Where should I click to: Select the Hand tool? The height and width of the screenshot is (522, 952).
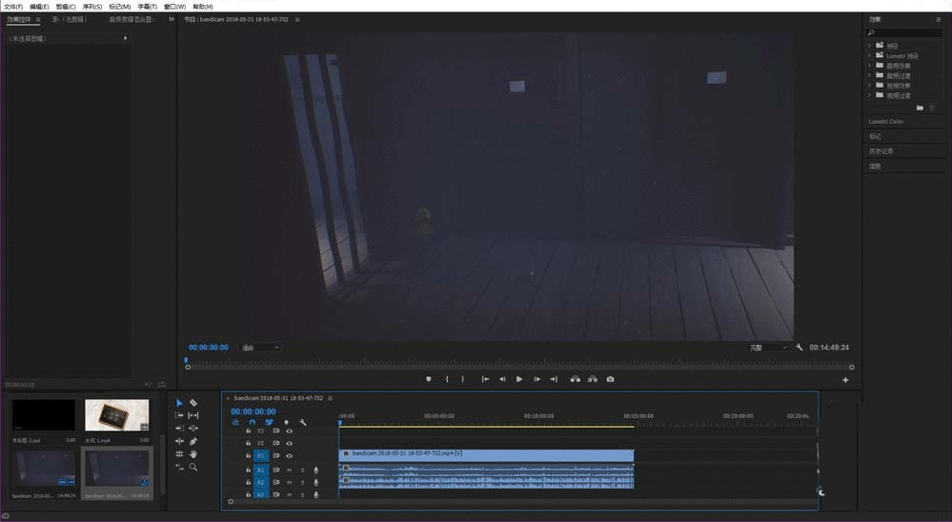[x=193, y=454]
